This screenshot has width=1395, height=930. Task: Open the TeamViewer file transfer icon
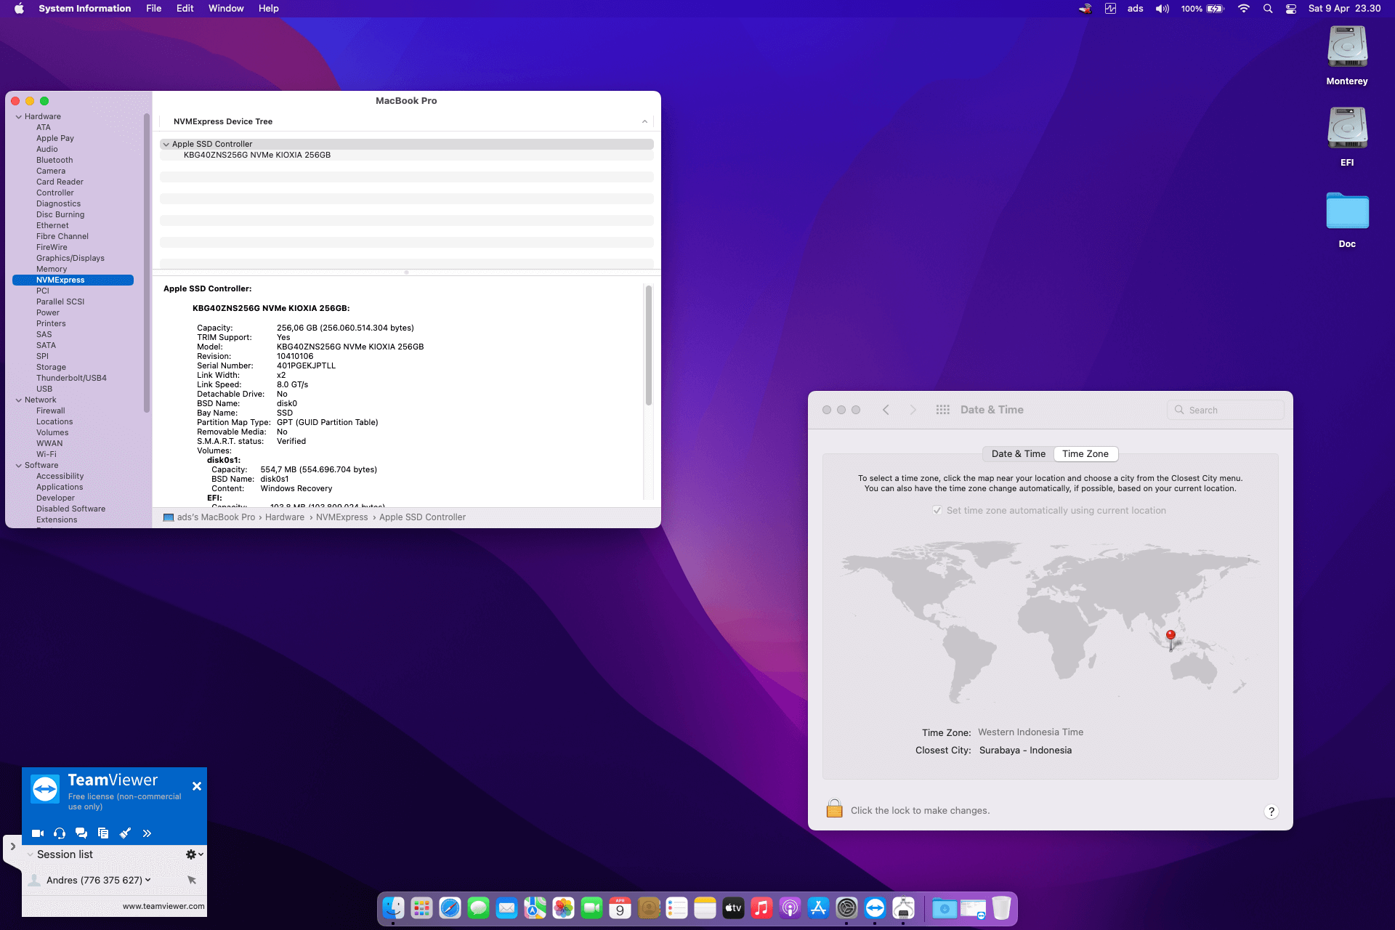(x=103, y=833)
